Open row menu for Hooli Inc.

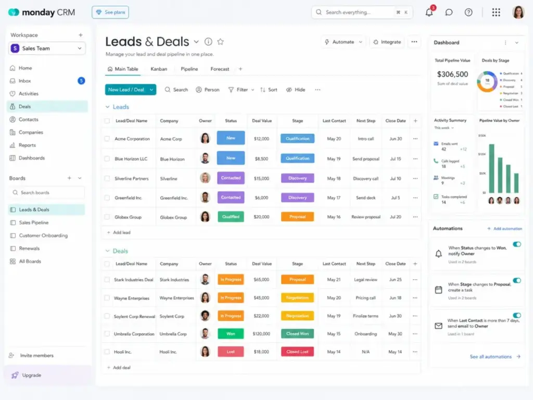pos(415,352)
